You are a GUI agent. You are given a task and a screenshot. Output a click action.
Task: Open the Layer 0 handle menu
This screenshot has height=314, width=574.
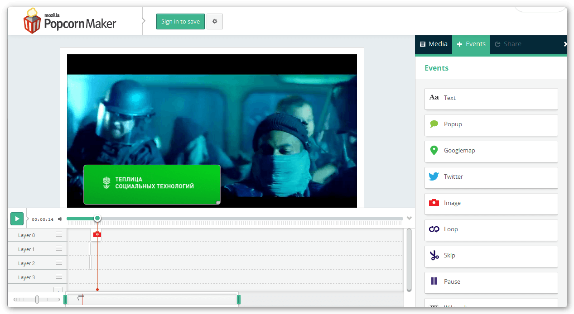pos(59,234)
